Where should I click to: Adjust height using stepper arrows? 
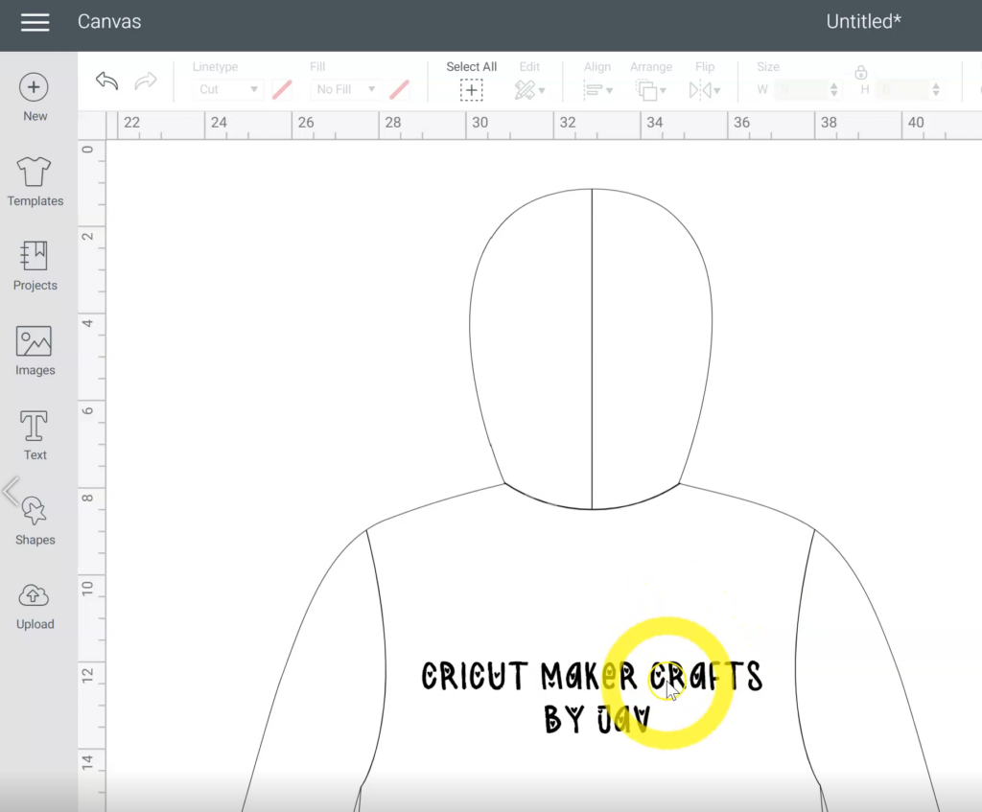(x=936, y=89)
